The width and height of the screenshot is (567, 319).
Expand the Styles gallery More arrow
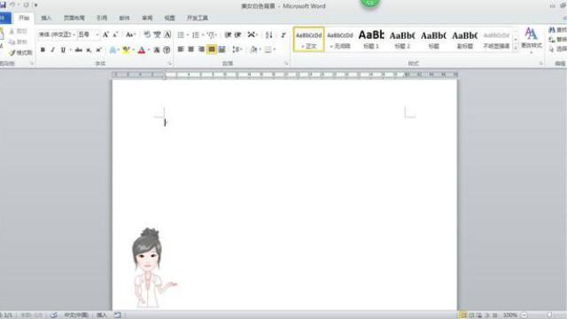coord(516,47)
